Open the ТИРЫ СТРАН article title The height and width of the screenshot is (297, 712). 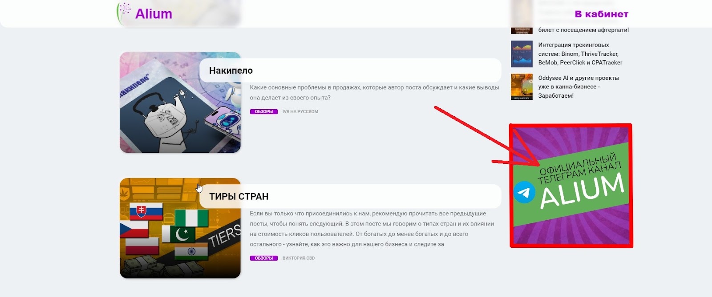[239, 196]
